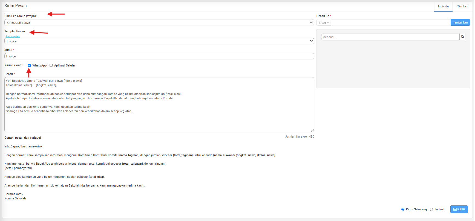Image resolution: width=475 pixels, height=221 pixels.
Task: Click the Kirim Pesan heading
Action: pos(16,6)
